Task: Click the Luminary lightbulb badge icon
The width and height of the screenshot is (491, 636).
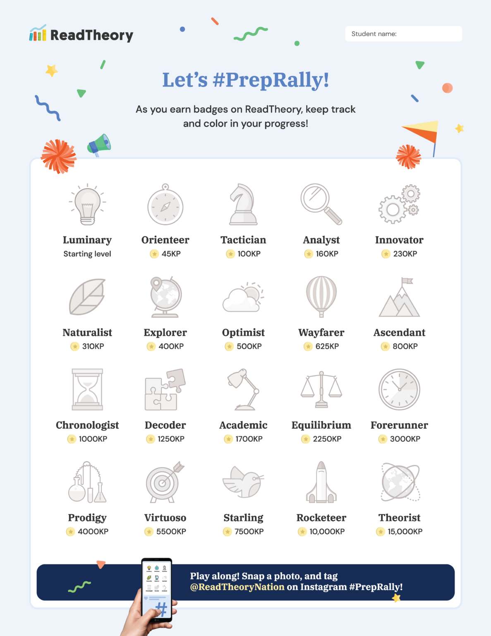Action: tap(87, 205)
